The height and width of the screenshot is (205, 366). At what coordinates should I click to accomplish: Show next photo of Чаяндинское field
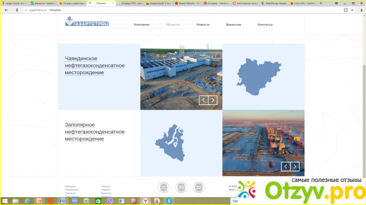click(213, 100)
